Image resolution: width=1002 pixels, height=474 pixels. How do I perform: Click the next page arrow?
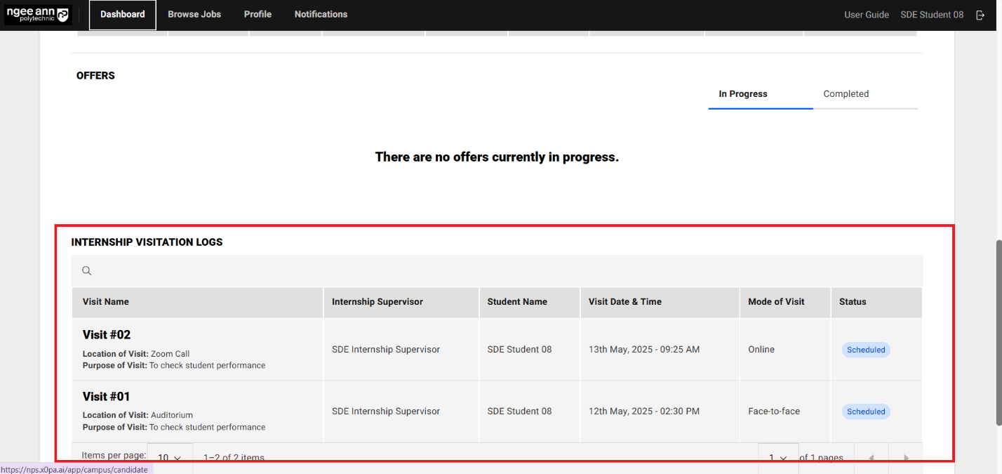click(x=906, y=457)
